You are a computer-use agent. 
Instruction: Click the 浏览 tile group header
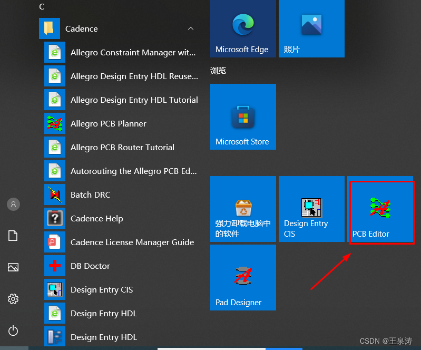218,71
